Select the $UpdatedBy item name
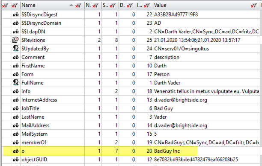Image resolution: width=262 pixels, height=166 pixels. pyautogui.click(x=35, y=49)
